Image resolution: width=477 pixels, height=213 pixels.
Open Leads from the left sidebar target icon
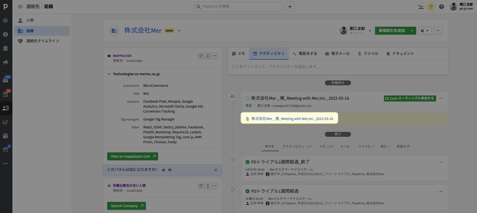(x=6, y=21)
